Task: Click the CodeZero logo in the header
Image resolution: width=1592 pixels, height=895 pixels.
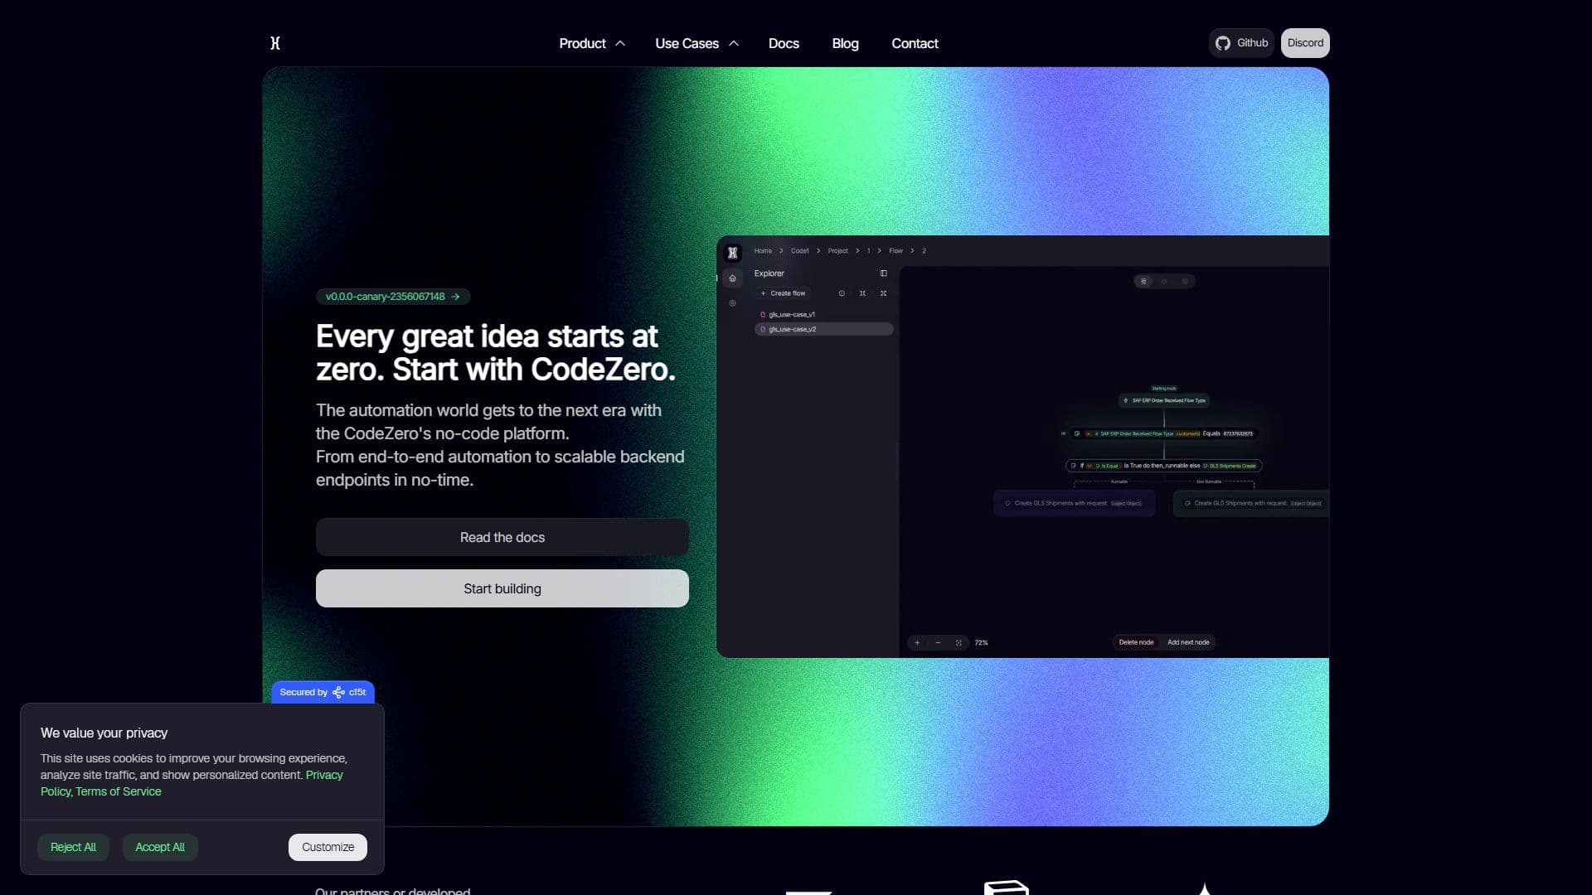Action: click(275, 43)
